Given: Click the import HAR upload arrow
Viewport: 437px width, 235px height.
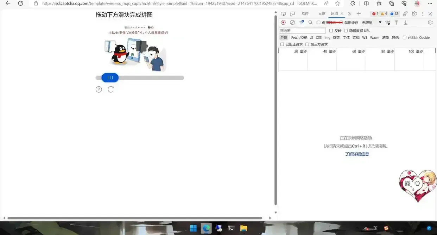Looking at the screenshot, I should coord(396,23).
